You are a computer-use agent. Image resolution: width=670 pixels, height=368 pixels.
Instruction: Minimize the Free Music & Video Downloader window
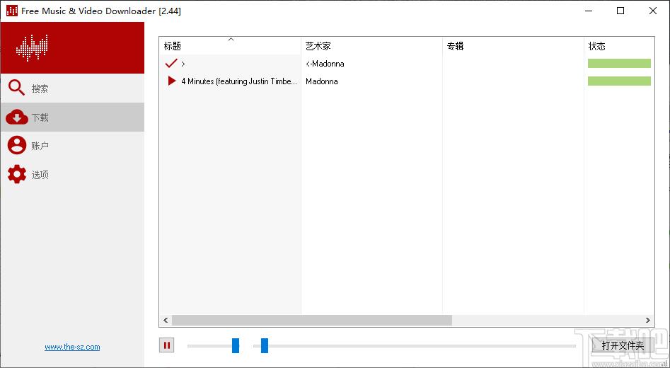[x=587, y=11]
